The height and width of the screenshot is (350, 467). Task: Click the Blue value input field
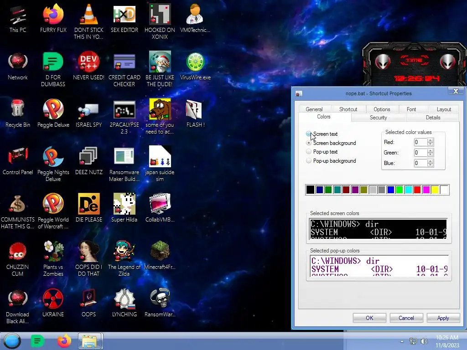420,163
